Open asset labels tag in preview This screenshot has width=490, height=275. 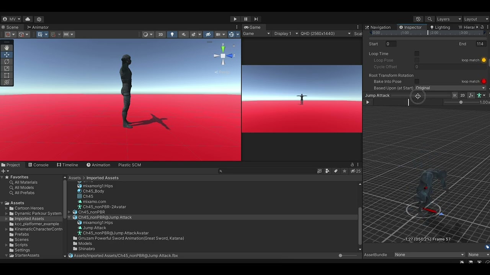(487, 247)
